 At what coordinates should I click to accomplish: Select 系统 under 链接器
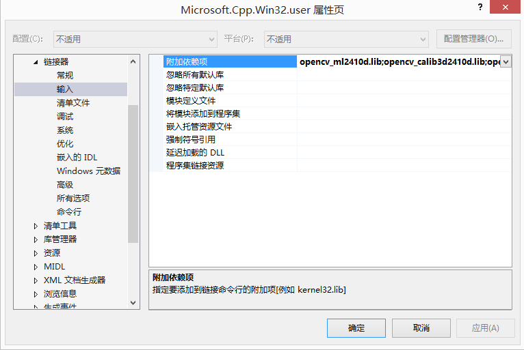point(65,130)
